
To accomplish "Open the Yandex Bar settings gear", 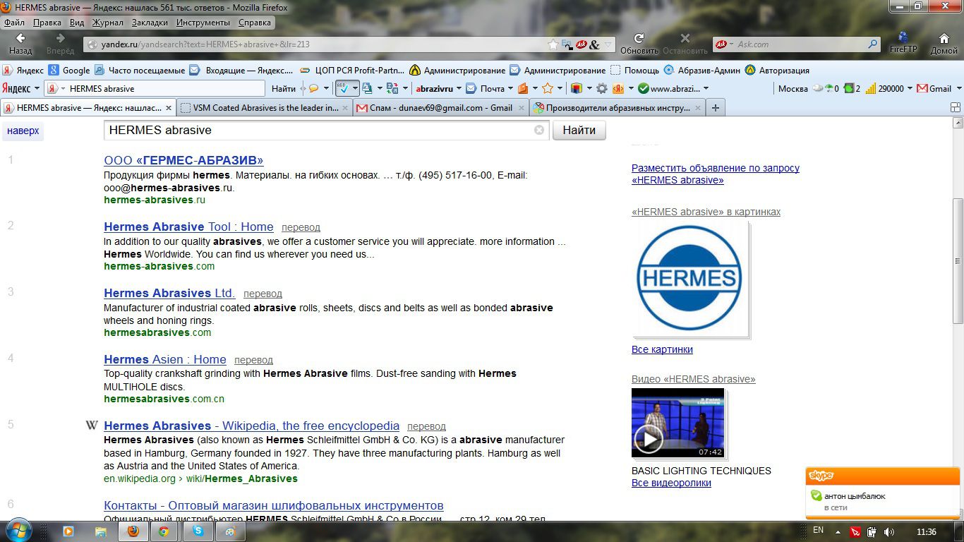I will [601, 88].
